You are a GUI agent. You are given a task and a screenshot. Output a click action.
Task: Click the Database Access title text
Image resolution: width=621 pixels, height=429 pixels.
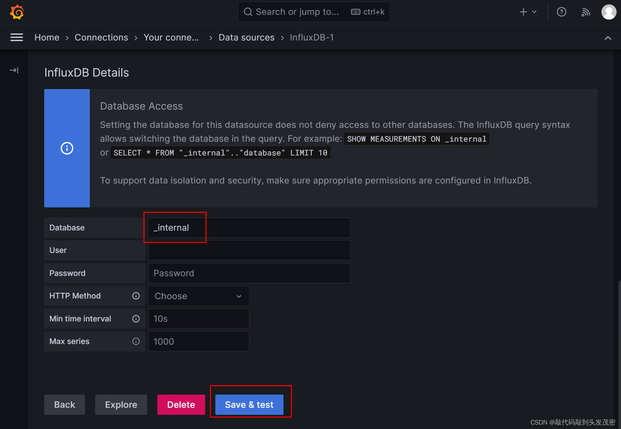click(141, 106)
